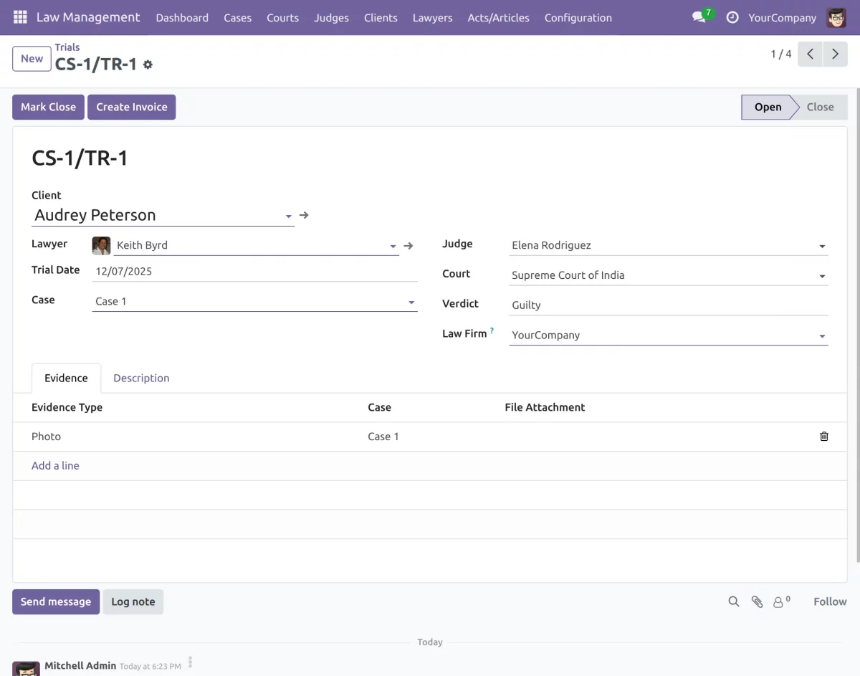Viewport: 860px width, 676px height.
Task: Go to the previous trial record
Action: [x=810, y=54]
